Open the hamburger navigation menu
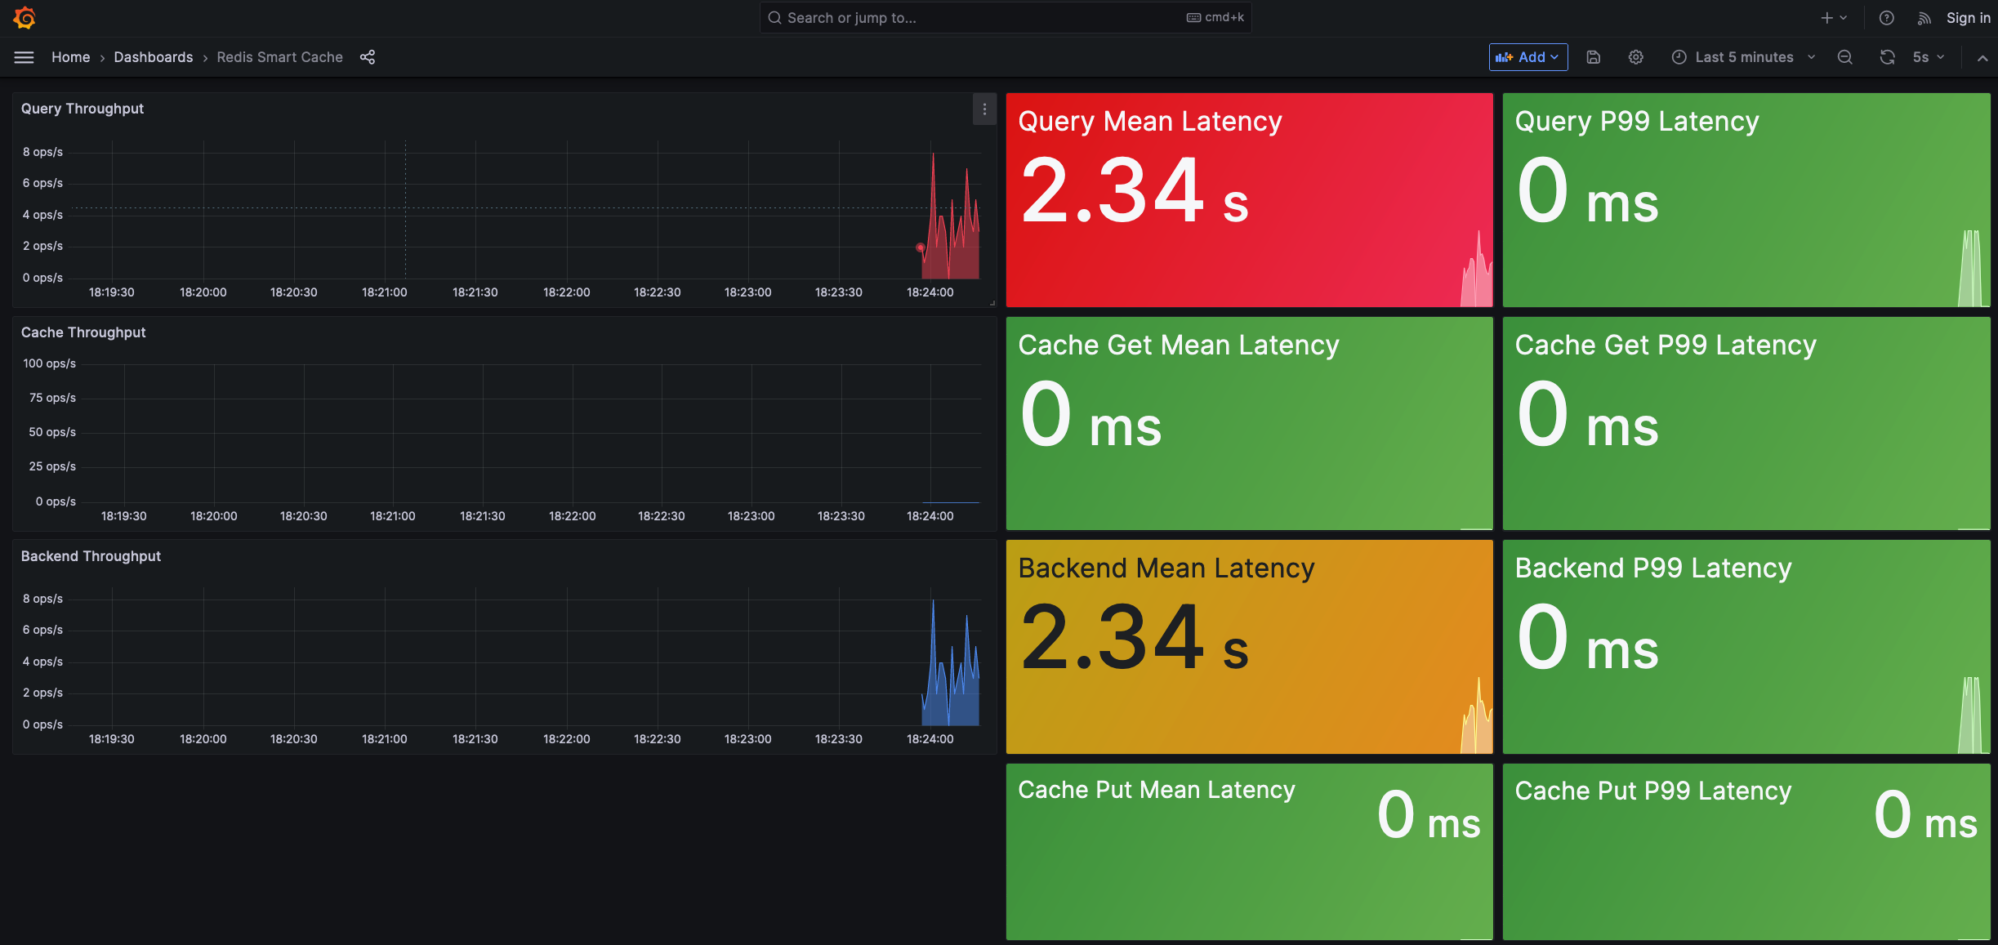Viewport: 1998px width, 945px height. point(24,57)
